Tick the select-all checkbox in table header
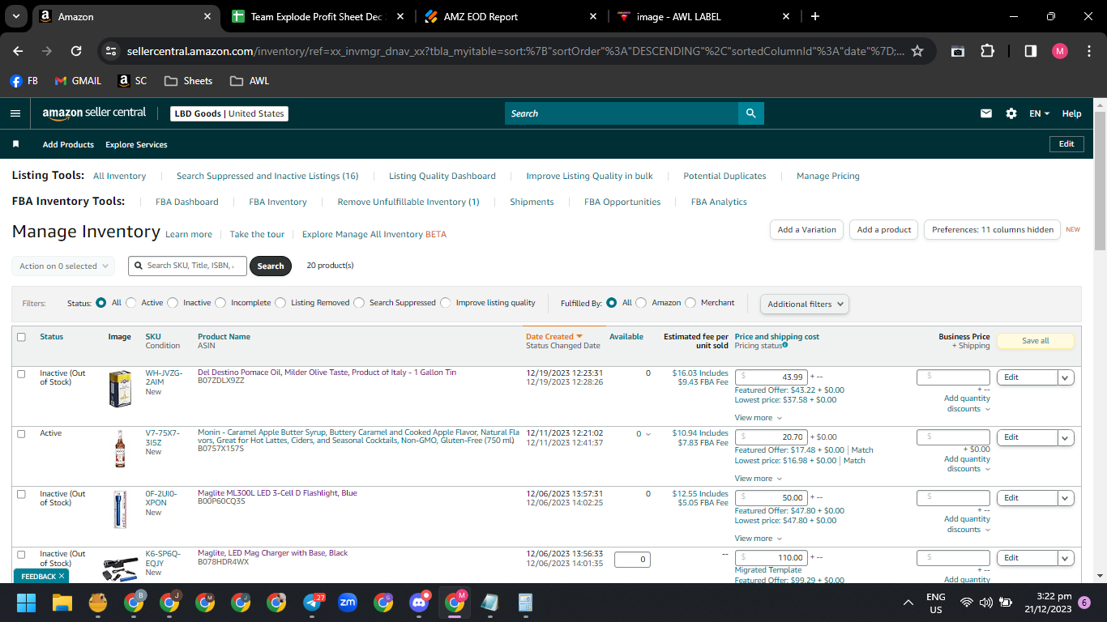Image resolution: width=1107 pixels, height=622 pixels. [21, 337]
